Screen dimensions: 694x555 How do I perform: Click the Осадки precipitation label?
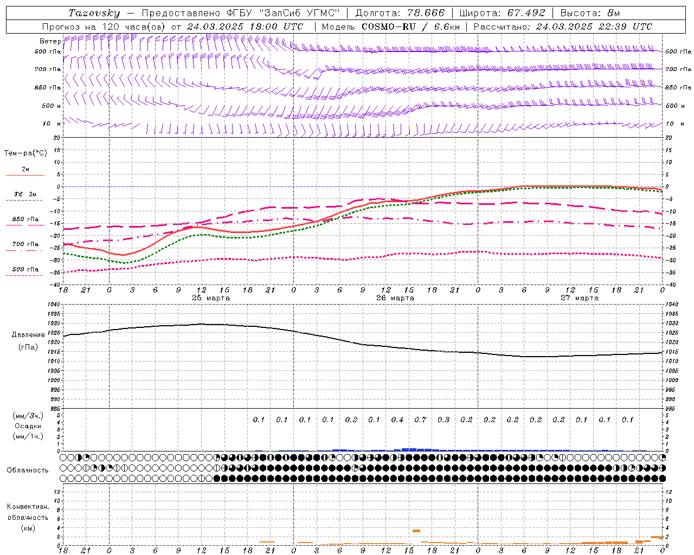tap(28, 426)
